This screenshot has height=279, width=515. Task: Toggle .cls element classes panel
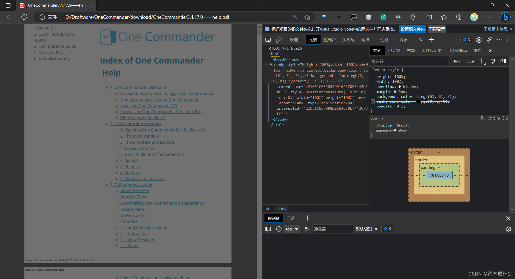click(x=470, y=61)
